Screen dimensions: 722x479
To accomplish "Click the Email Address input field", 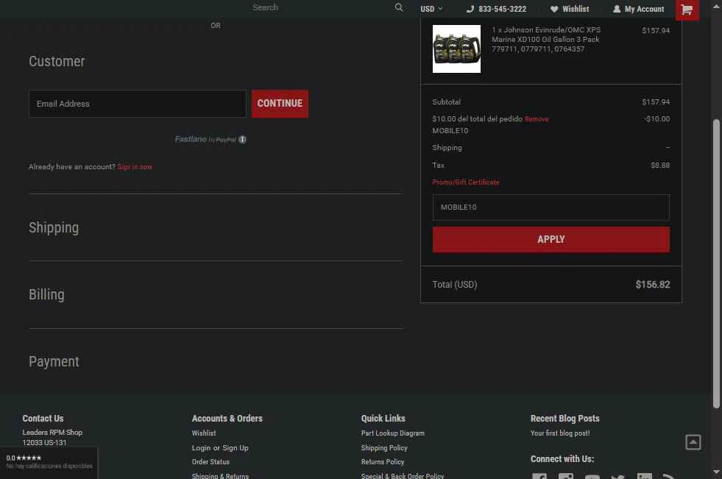I will (x=137, y=104).
